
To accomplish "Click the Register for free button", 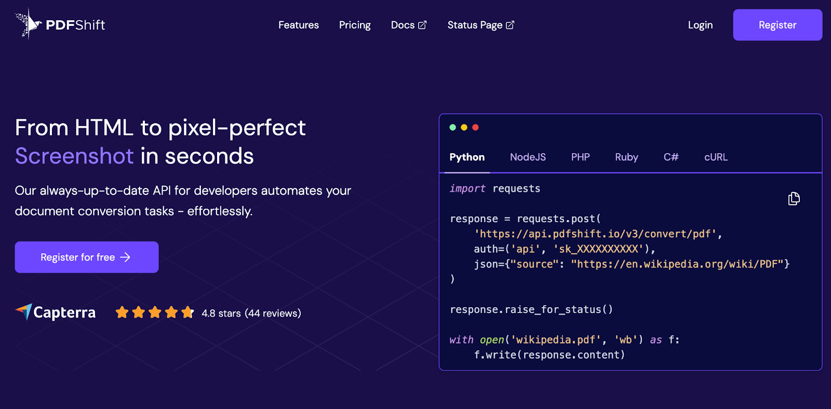I will (x=87, y=257).
